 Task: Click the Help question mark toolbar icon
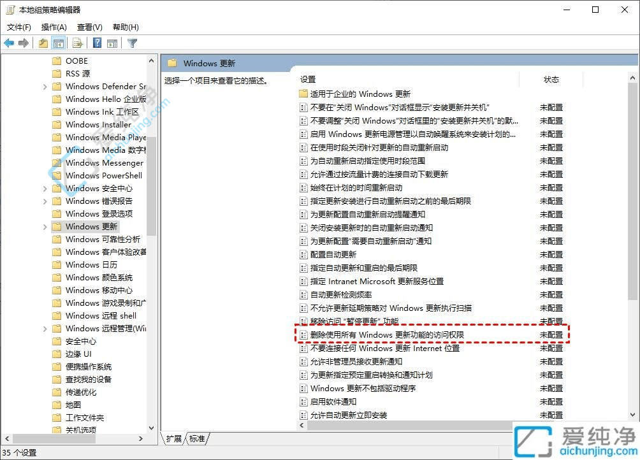[96, 43]
